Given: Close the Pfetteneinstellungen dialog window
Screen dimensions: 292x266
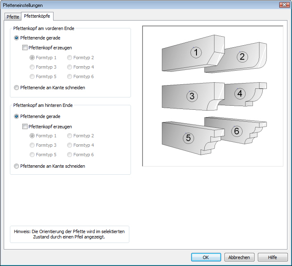Looking at the screenshot, I should tap(284, 5).
